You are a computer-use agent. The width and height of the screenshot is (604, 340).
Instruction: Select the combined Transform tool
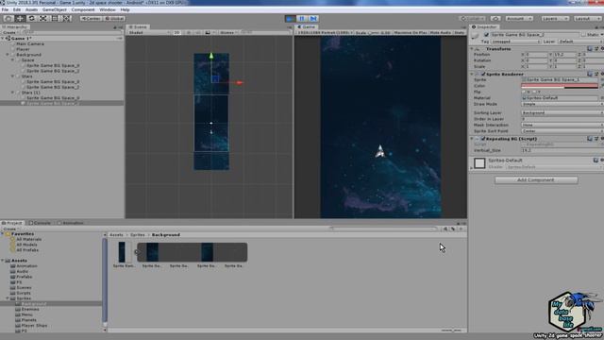pyautogui.click(x=67, y=18)
